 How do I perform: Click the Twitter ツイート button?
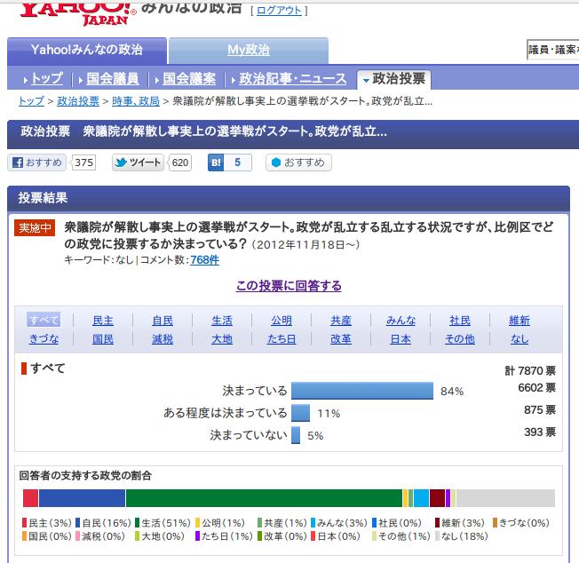point(139,163)
